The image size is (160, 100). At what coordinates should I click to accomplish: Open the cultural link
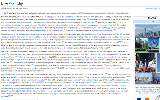[17, 28]
